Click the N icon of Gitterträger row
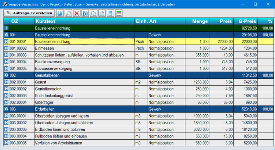Image resolution: width=275 pixels, height=150 pixels. [6, 102]
